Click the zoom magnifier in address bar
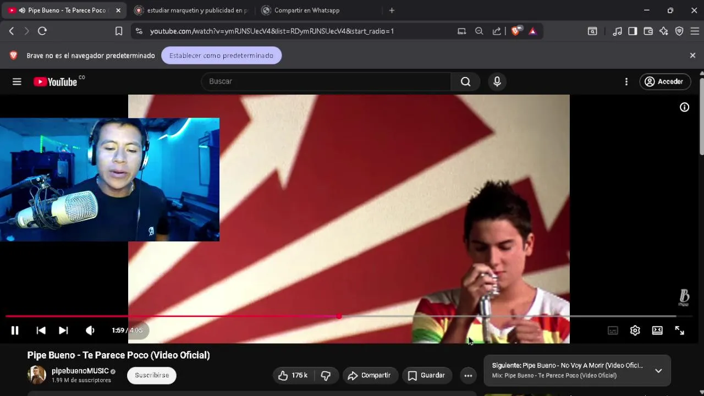 (479, 31)
